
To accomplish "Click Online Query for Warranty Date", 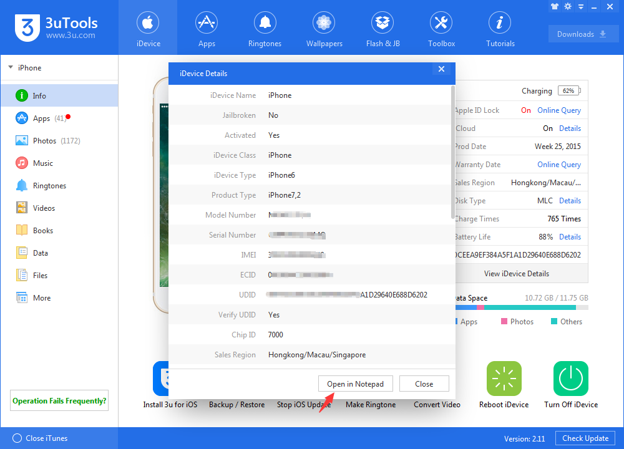I will (559, 164).
